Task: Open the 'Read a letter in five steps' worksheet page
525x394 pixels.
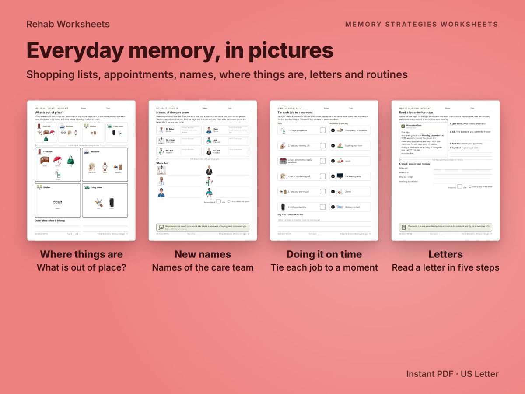Action: (x=445, y=171)
